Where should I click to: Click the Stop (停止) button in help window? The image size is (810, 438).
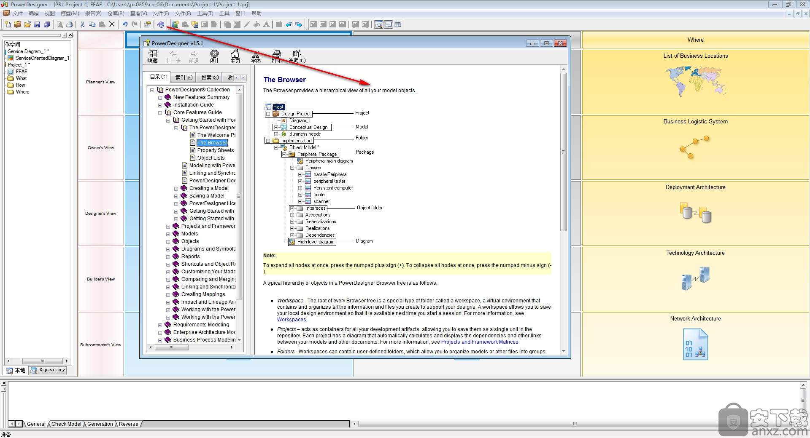pos(214,56)
